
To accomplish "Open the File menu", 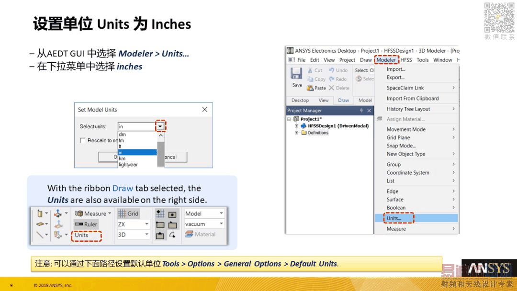I will 302,60.
